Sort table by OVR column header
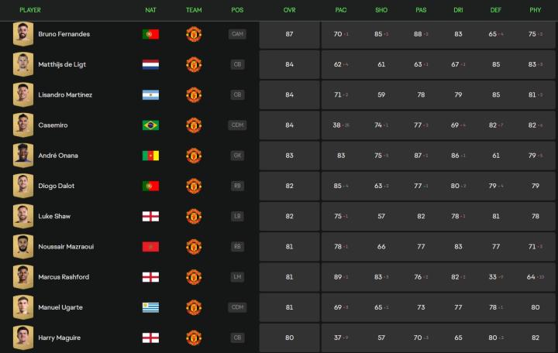Image resolution: width=558 pixels, height=353 pixels. pos(289,10)
